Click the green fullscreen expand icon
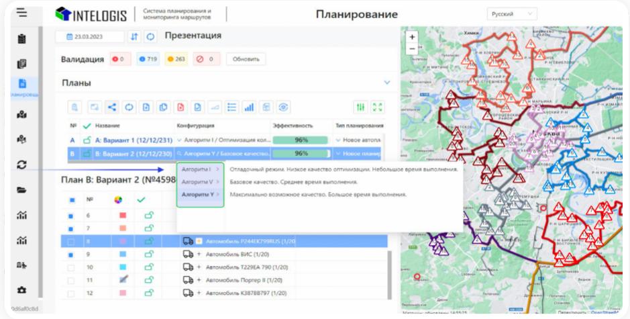The height and width of the screenshot is (319, 630). [x=377, y=107]
